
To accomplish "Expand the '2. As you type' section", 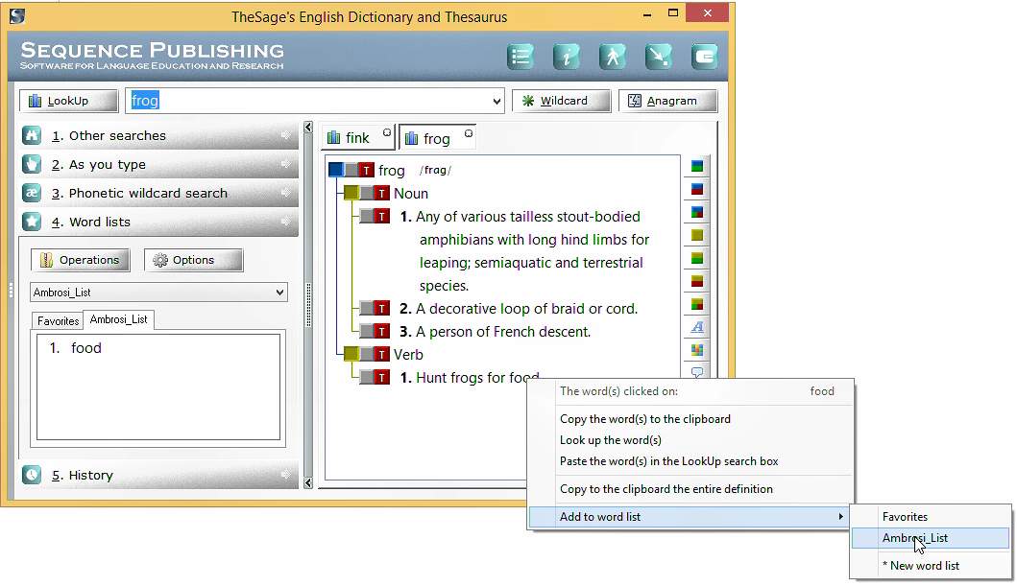I will tap(158, 164).
